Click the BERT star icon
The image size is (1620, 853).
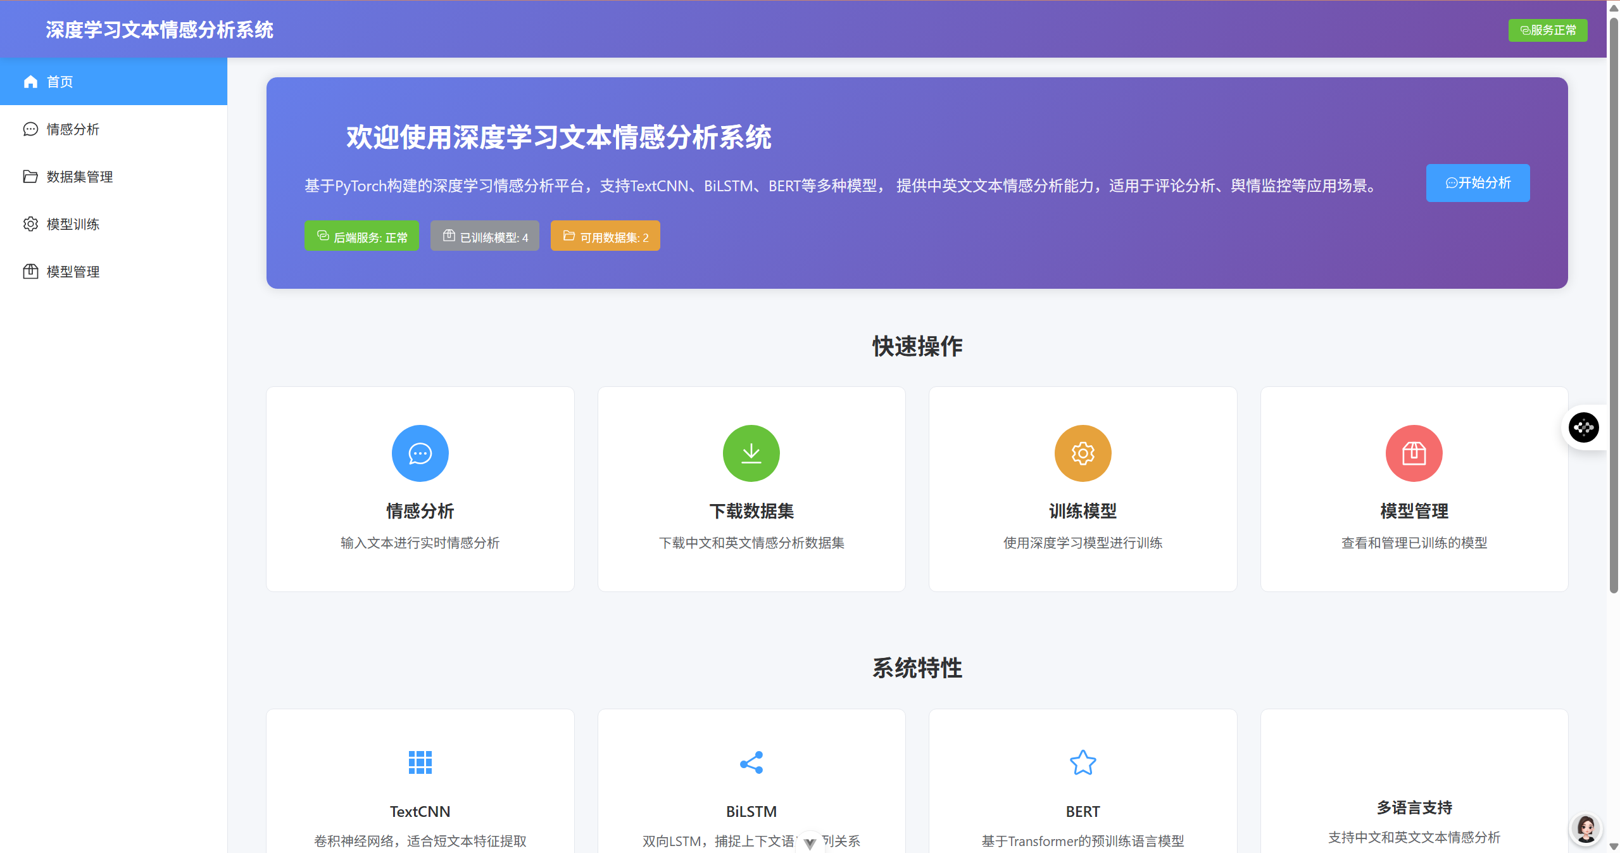(1083, 762)
